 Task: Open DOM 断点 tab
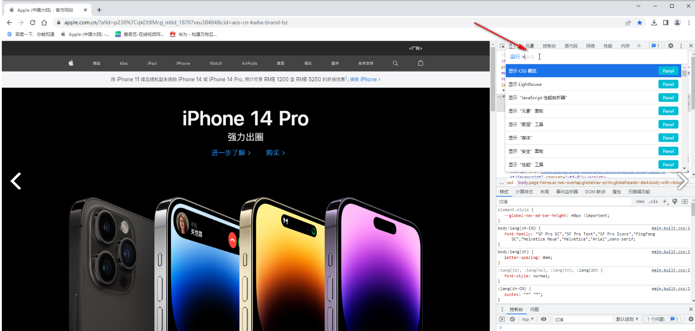pos(595,192)
